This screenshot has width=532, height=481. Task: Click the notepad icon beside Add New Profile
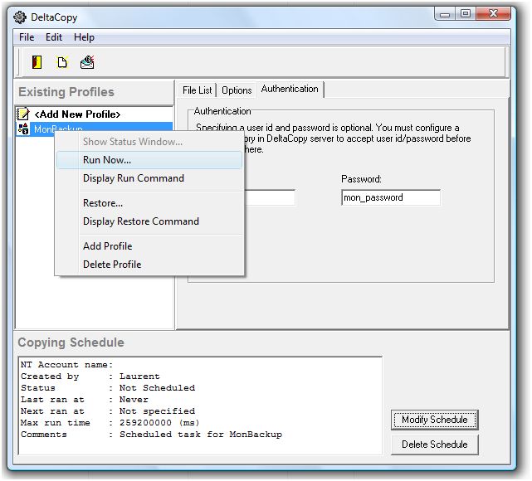(x=22, y=114)
